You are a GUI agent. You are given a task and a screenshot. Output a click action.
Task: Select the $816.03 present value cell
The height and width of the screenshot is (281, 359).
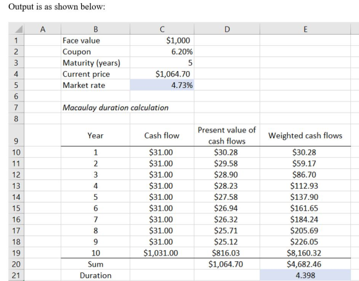click(x=227, y=253)
